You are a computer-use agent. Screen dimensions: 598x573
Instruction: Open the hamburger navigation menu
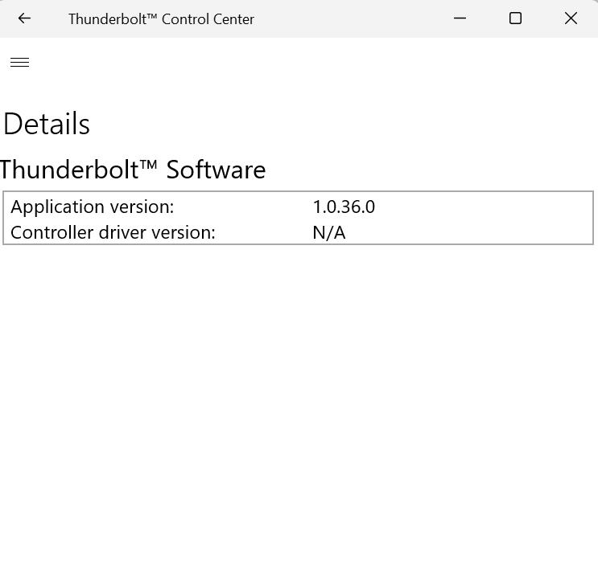point(20,62)
